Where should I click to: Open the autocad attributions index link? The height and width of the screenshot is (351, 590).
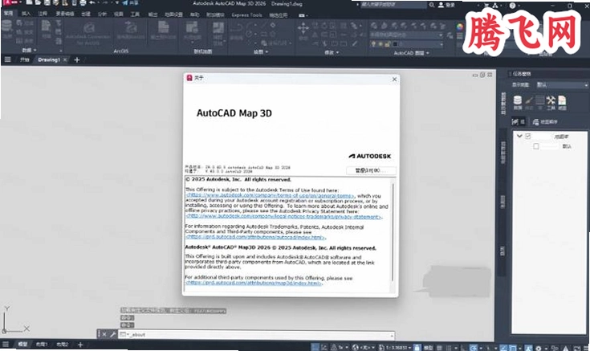[255, 237]
